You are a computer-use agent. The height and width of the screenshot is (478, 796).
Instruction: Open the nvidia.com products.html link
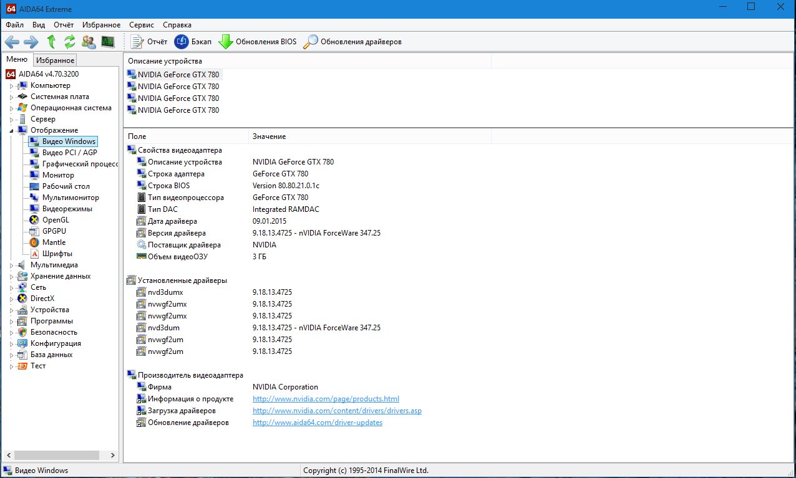325,399
